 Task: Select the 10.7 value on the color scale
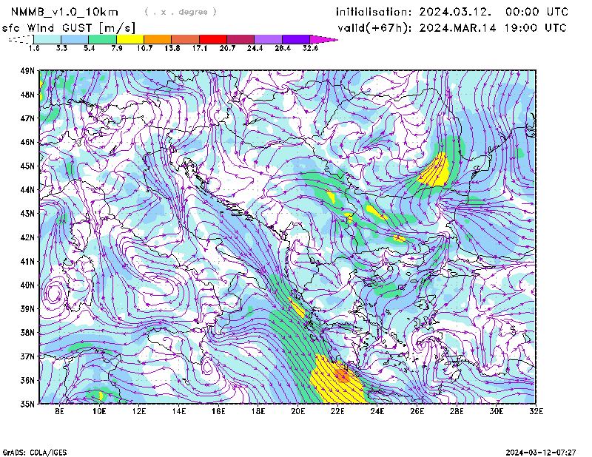pyautogui.click(x=144, y=48)
